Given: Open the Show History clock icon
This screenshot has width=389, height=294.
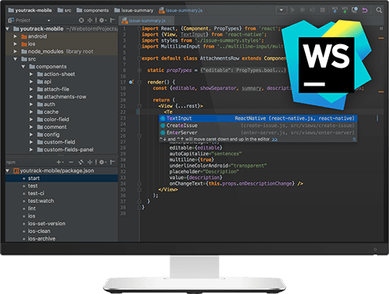Looking at the screenshot, I should [x=355, y=10].
